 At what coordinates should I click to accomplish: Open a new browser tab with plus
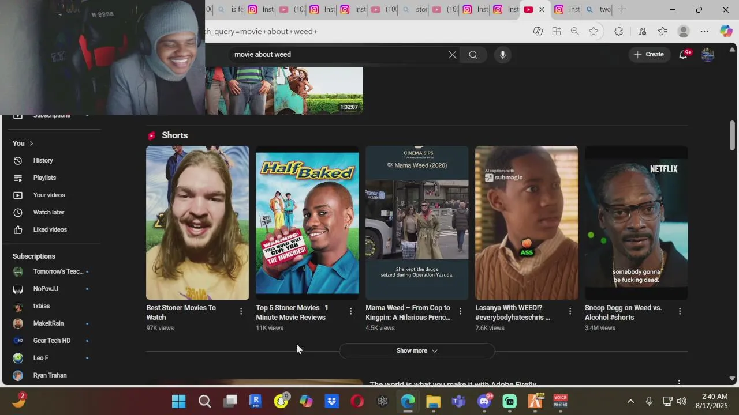(x=622, y=9)
